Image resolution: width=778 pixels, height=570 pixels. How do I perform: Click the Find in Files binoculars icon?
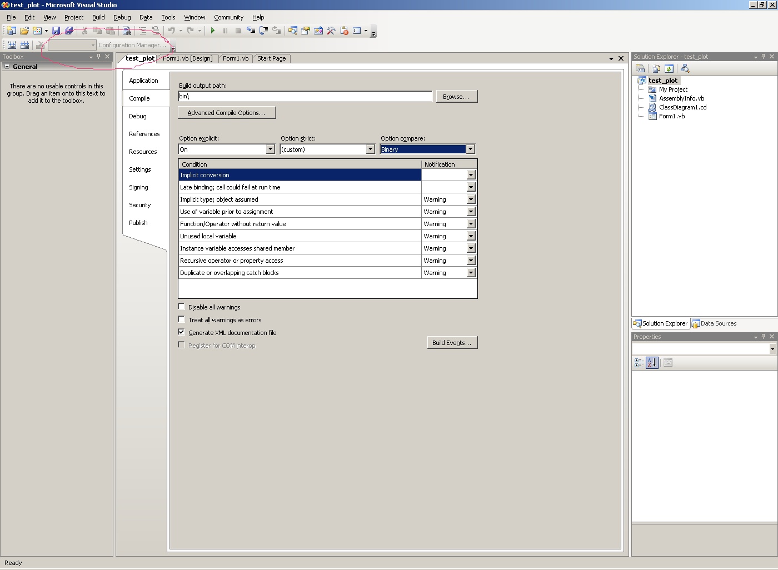[127, 31]
